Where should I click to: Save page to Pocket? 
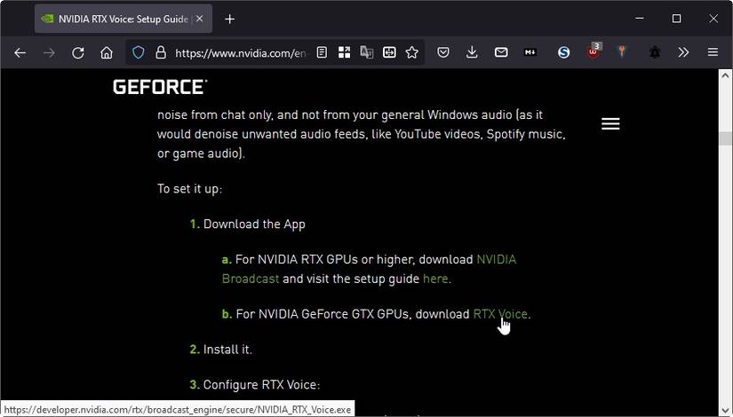click(443, 52)
